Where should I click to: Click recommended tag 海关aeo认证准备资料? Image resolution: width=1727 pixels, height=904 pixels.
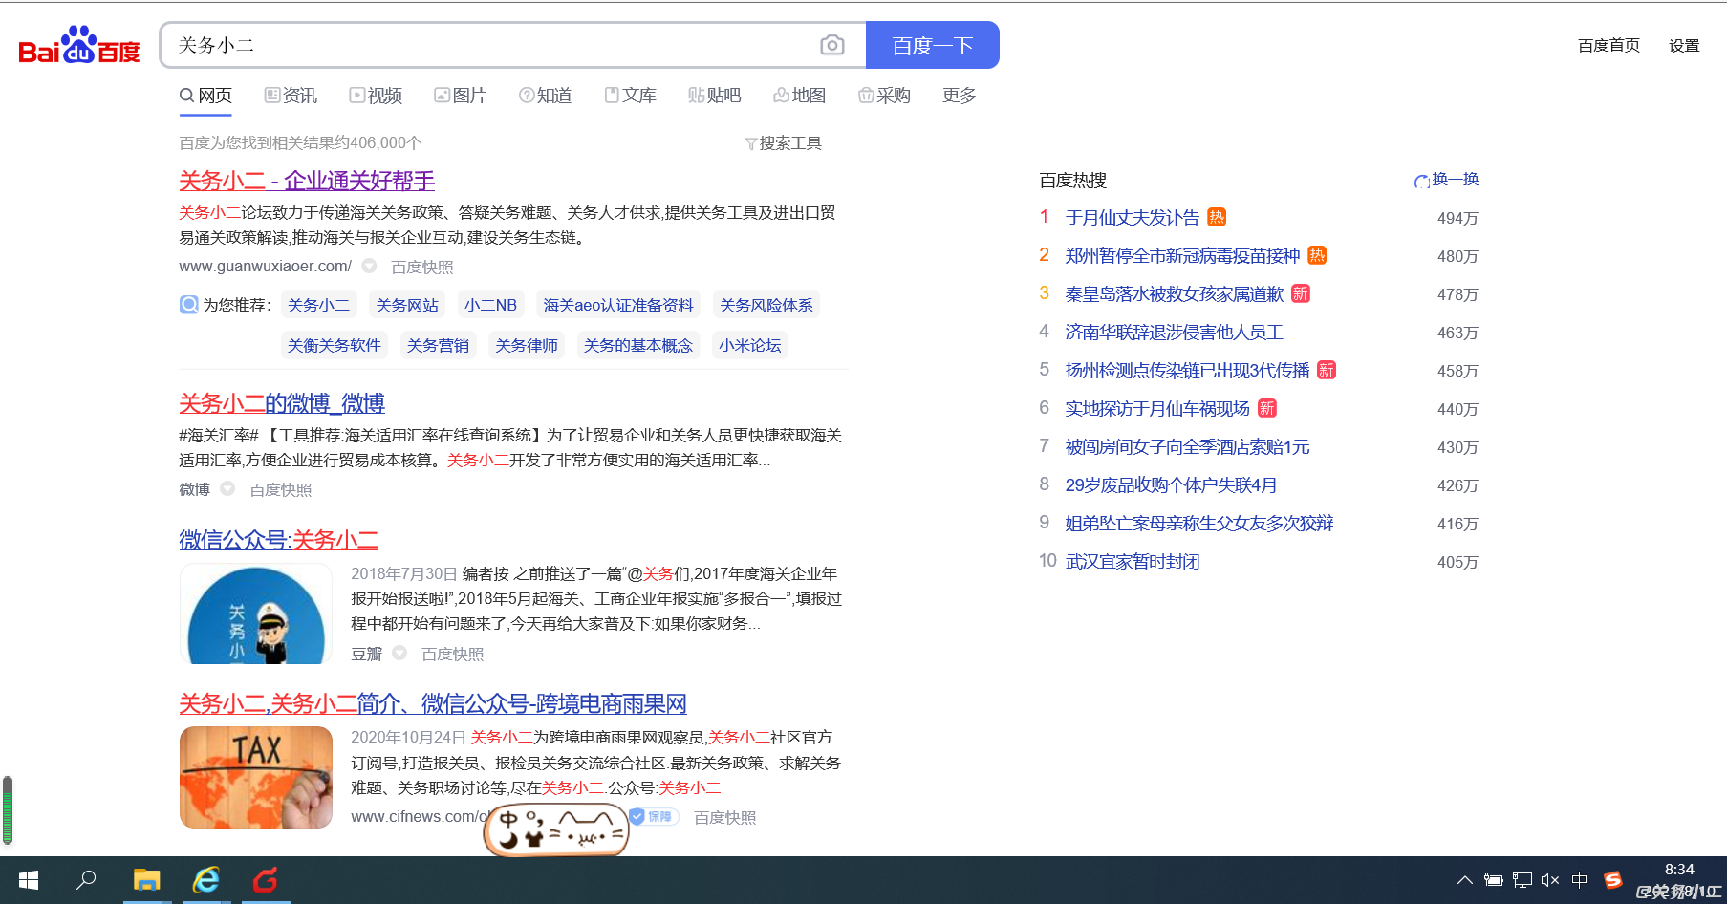(x=618, y=305)
